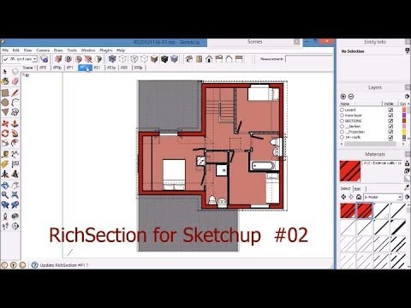This screenshot has width=411, height=308.
Task: Select the Rectangle drawing tool
Action: coord(5,92)
